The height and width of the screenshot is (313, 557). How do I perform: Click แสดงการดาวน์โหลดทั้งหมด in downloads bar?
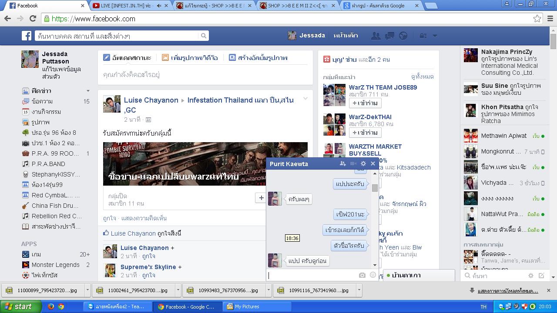[508, 291]
